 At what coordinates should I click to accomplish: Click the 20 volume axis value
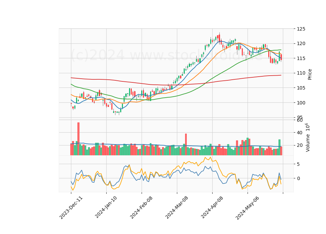pyautogui.click(x=300, y=145)
